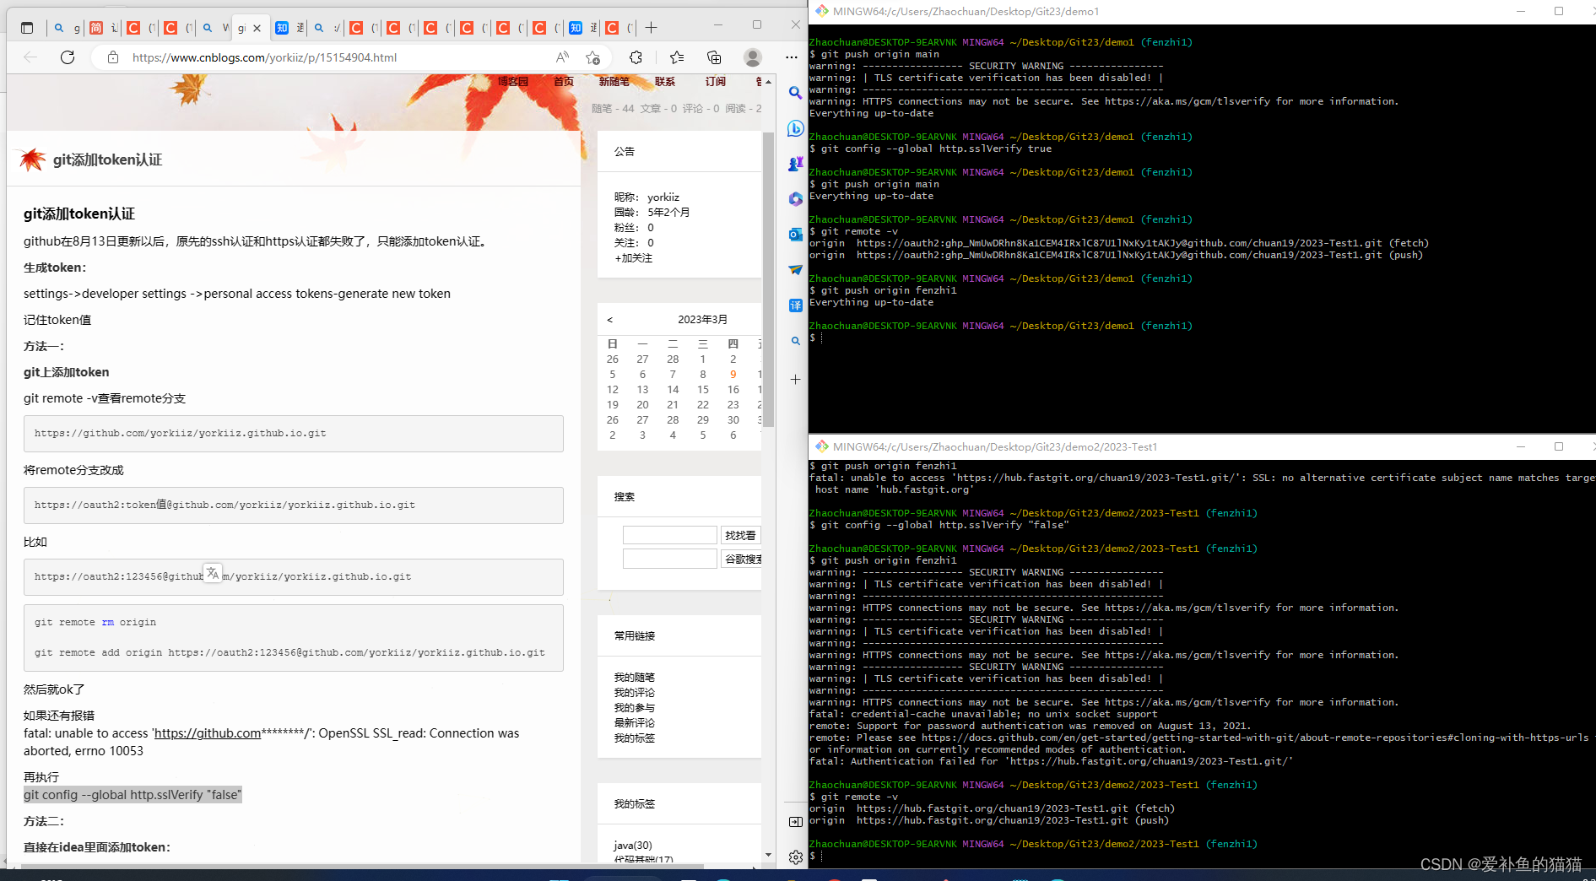Open Microsoft 365 in the sidebar
1596x881 pixels.
[795, 199]
